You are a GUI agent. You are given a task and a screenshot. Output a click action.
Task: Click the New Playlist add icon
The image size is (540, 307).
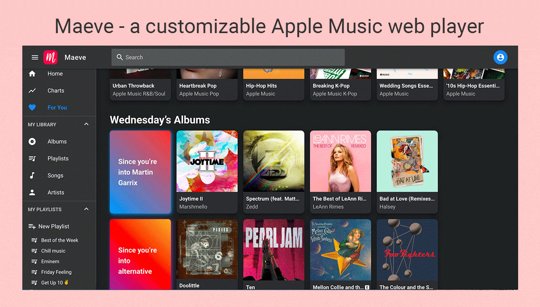pyautogui.click(x=32, y=226)
